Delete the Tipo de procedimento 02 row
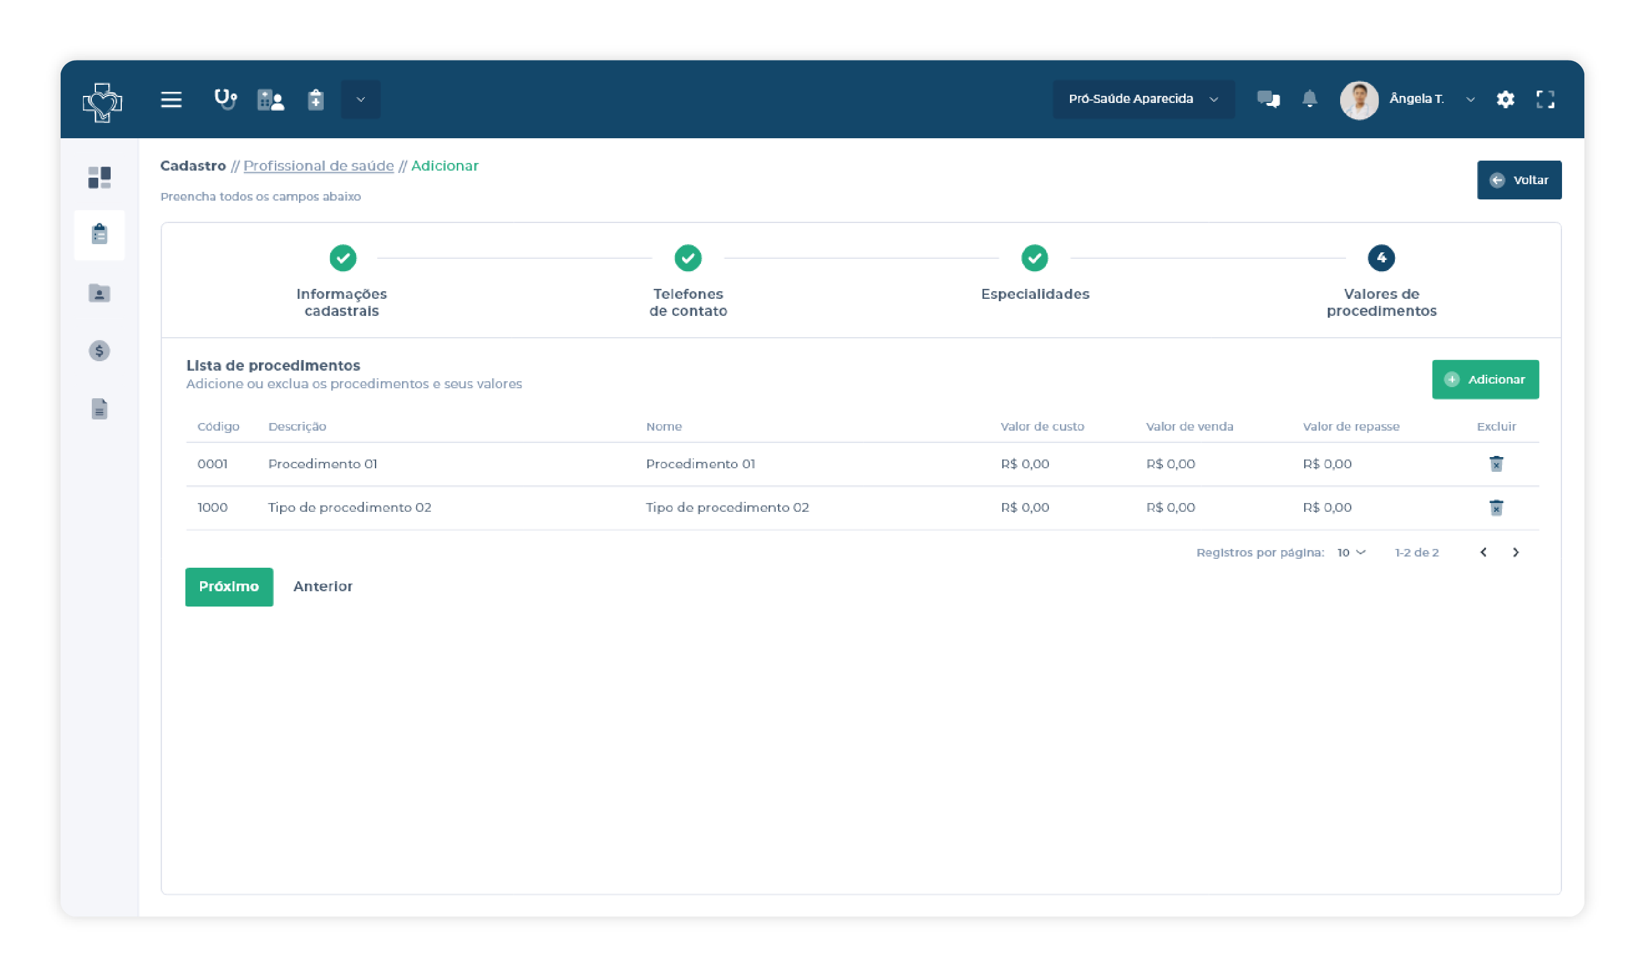 [x=1496, y=507]
